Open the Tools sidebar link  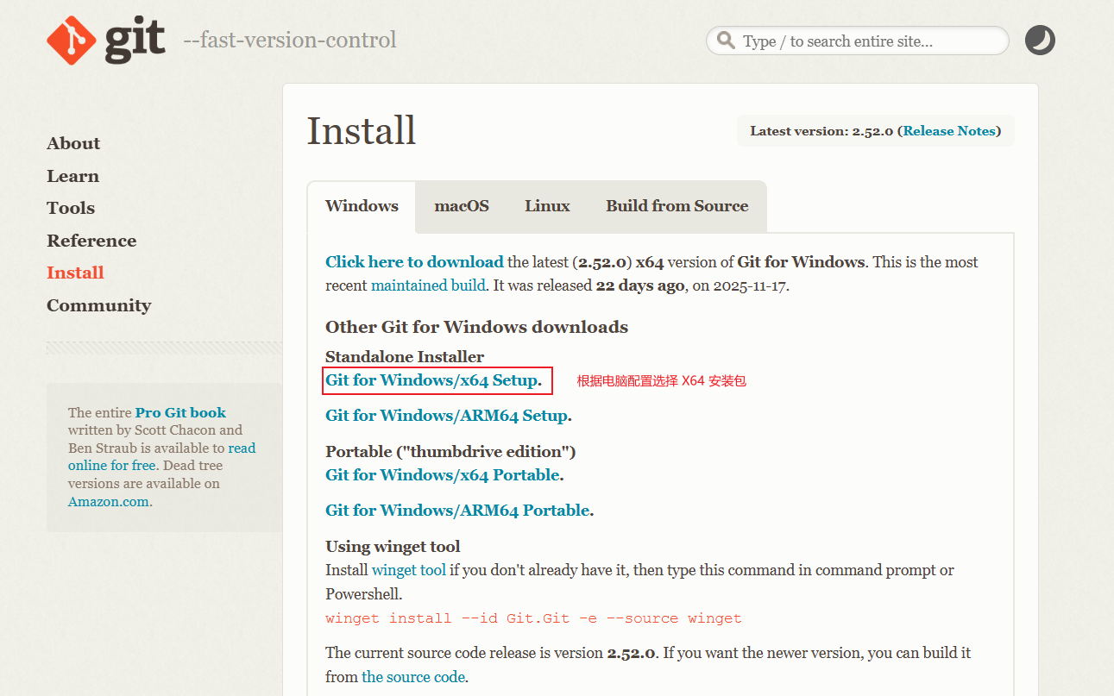tap(71, 208)
